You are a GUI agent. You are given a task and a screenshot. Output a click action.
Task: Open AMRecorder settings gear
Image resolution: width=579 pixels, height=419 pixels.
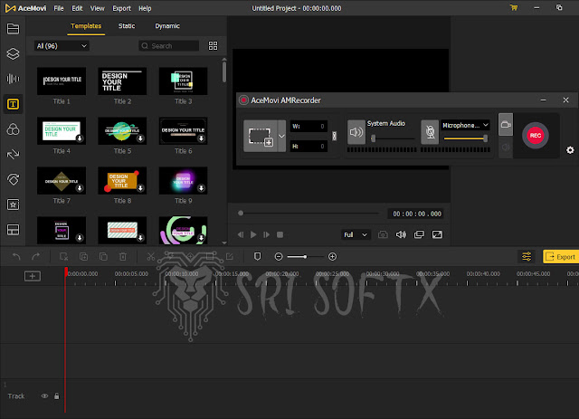[x=570, y=150]
